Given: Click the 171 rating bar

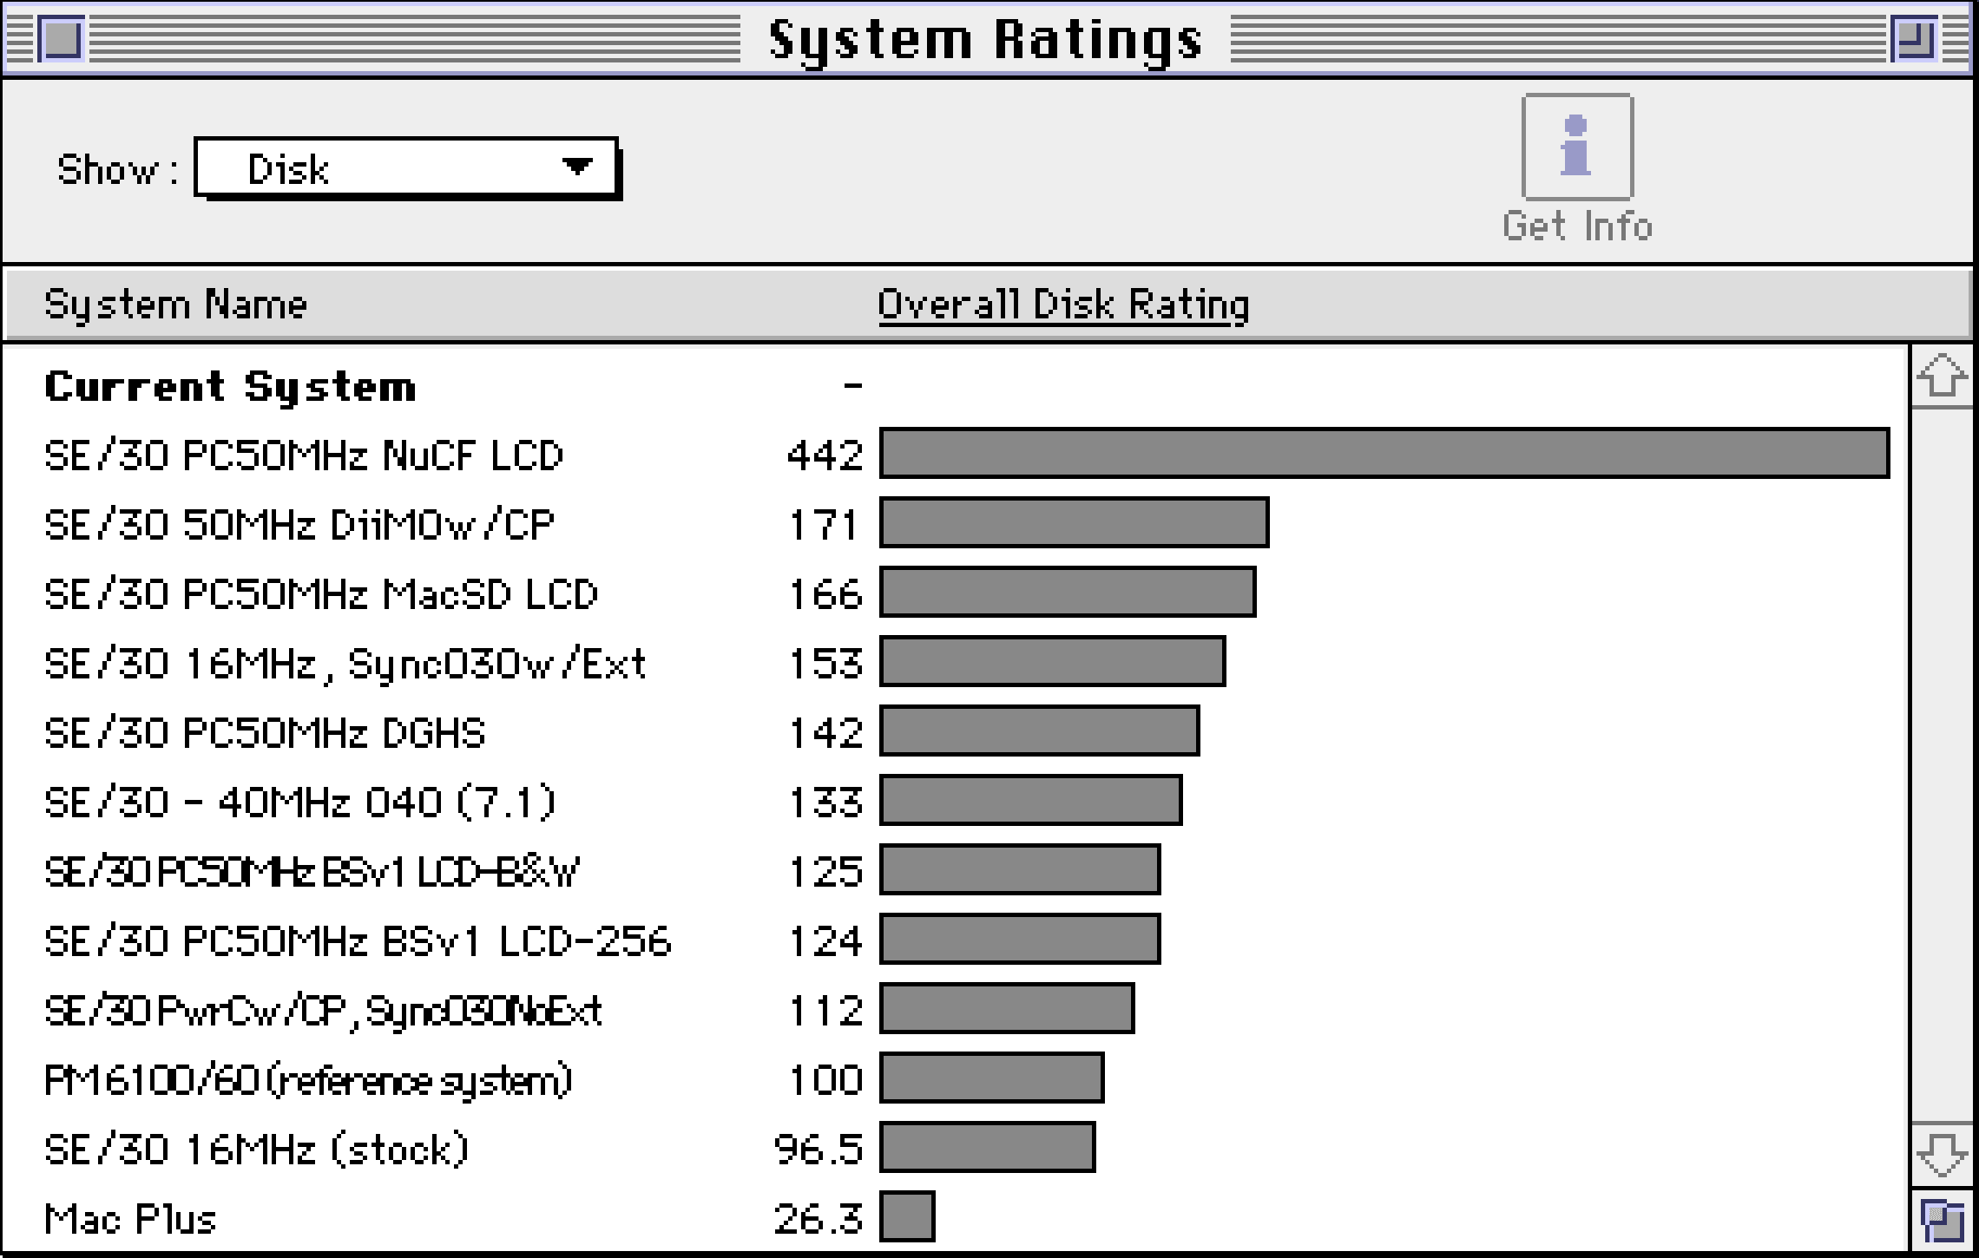Looking at the screenshot, I should pyautogui.click(x=1074, y=522).
